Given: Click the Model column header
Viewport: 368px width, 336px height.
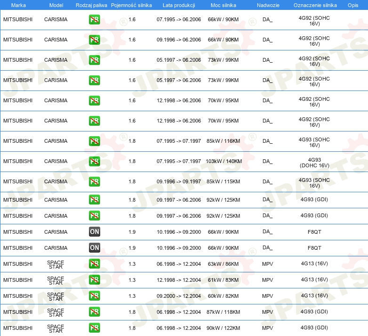Looking at the screenshot, I should 56,5.
